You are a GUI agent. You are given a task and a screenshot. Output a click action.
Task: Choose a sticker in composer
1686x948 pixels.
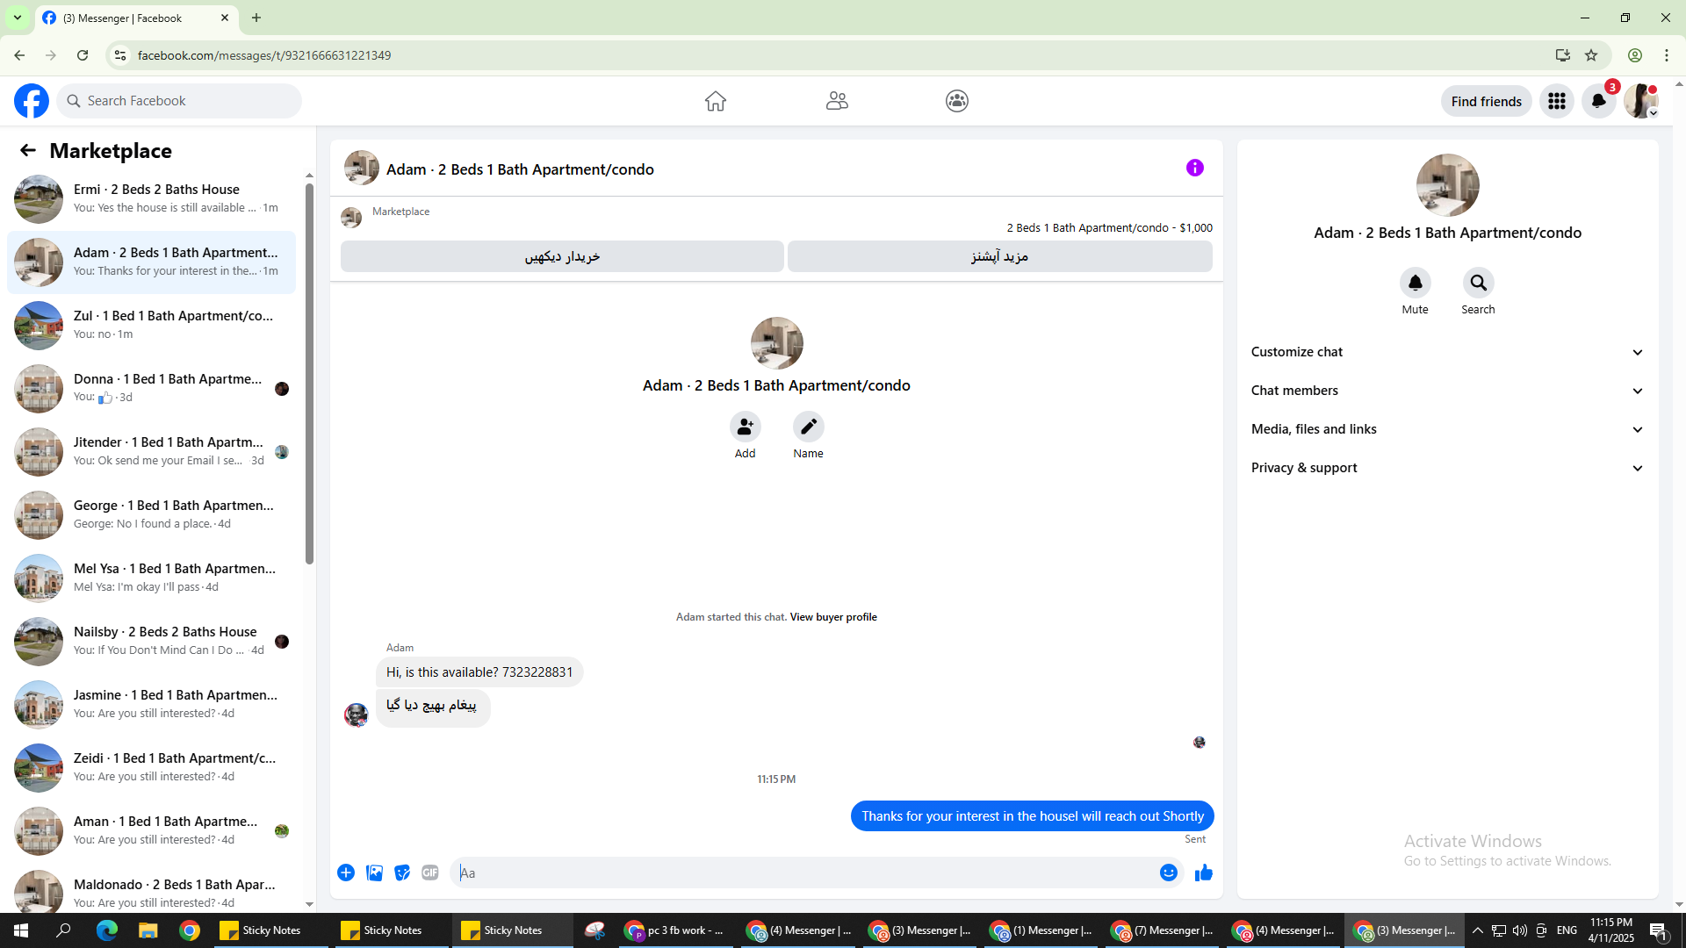point(402,873)
